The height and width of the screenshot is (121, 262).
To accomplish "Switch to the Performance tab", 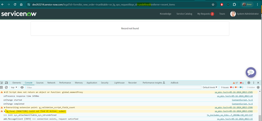I will 65,83.
